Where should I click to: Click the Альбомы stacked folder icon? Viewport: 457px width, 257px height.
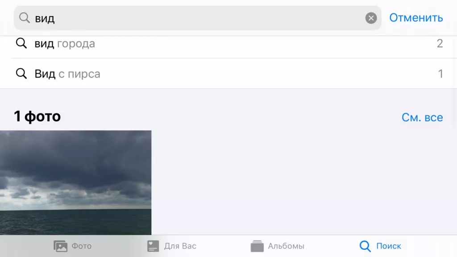pyautogui.click(x=257, y=246)
